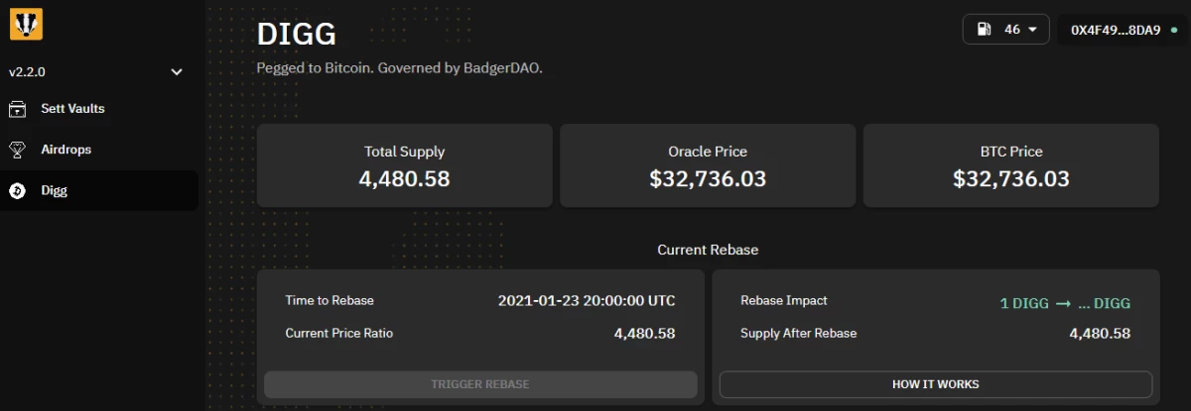Open the Airdrops menu item
The height and width of the screenshot is (411, 1191).
[x=99, y=150]
